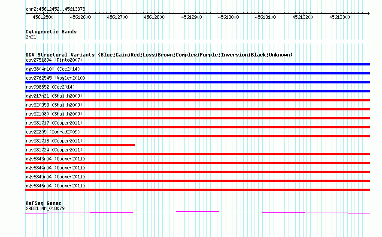This screenshot has width=382, height=237.
Task: Select the red bar under nsv520955
Action: tap(197, 109)
